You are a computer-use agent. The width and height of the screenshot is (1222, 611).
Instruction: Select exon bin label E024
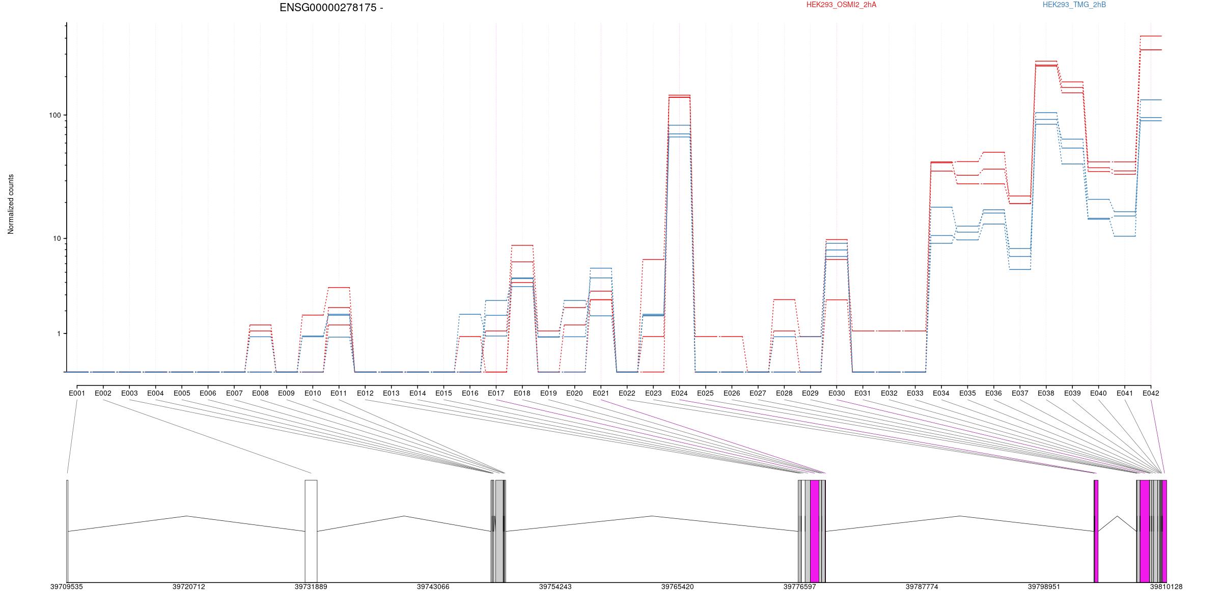click(679, 393)
